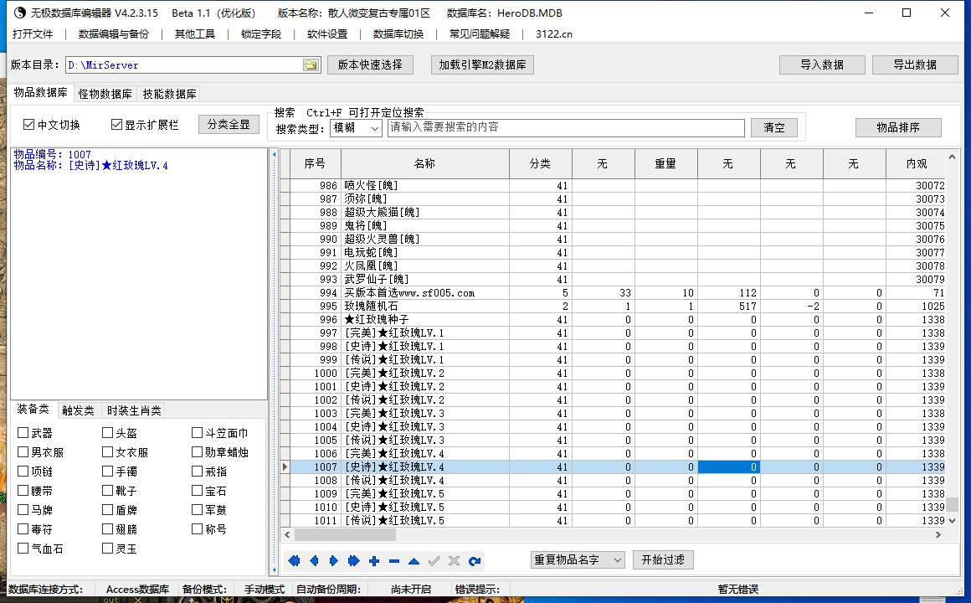Click the 开始过滤 button
971x603 pixels.
point(663,559)
